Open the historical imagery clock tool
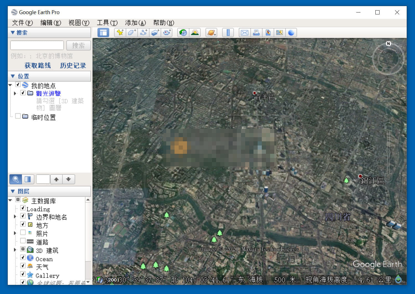 183,33
